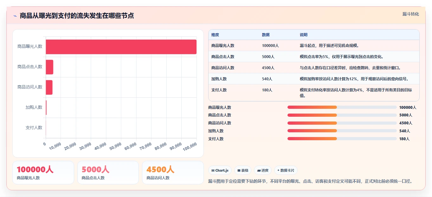Click the 漏斗转化 tag

click(x=411, y=14)
